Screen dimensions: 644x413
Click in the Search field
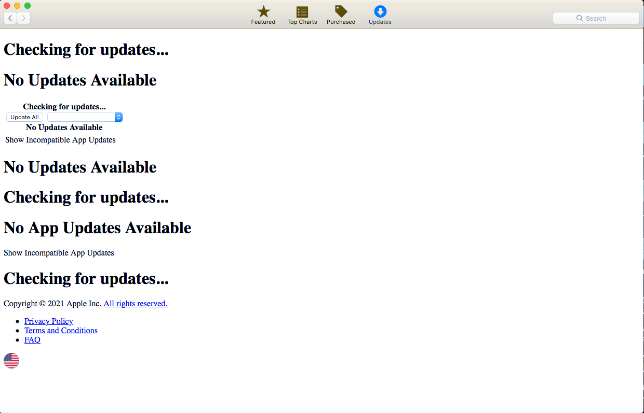pos(596,18)
